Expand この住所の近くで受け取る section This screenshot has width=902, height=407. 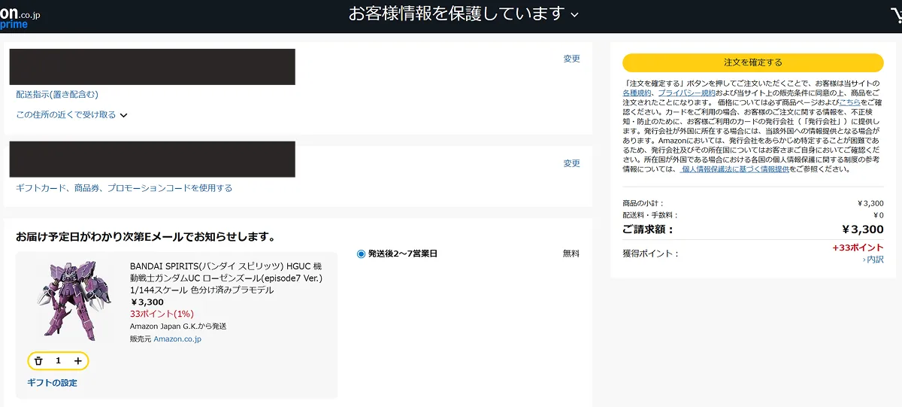tap(72, 115)
